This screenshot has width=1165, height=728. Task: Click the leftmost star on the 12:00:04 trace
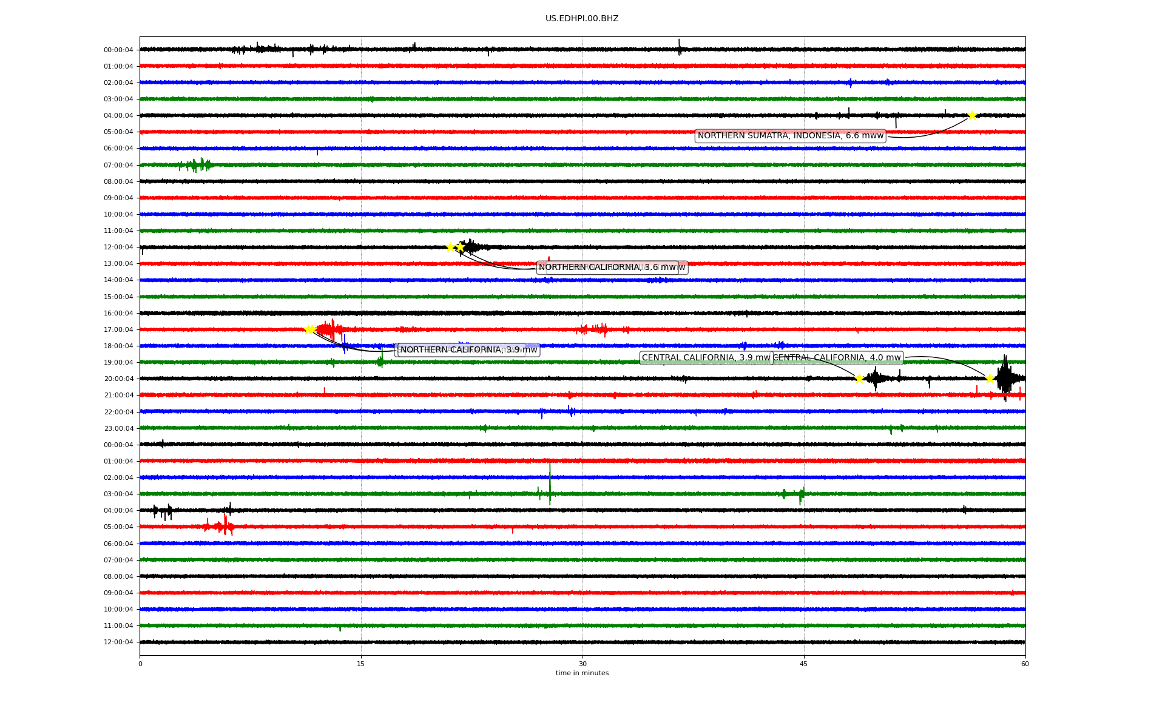click(x=450, y=247)
